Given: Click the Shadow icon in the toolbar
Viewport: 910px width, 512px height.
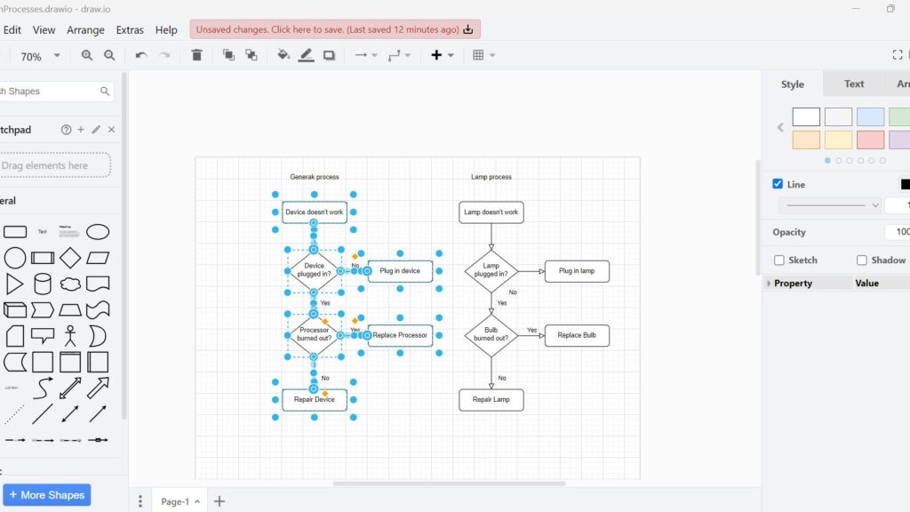Looking at the screenshot, I should pyautogui.click(x=330, y=54).
